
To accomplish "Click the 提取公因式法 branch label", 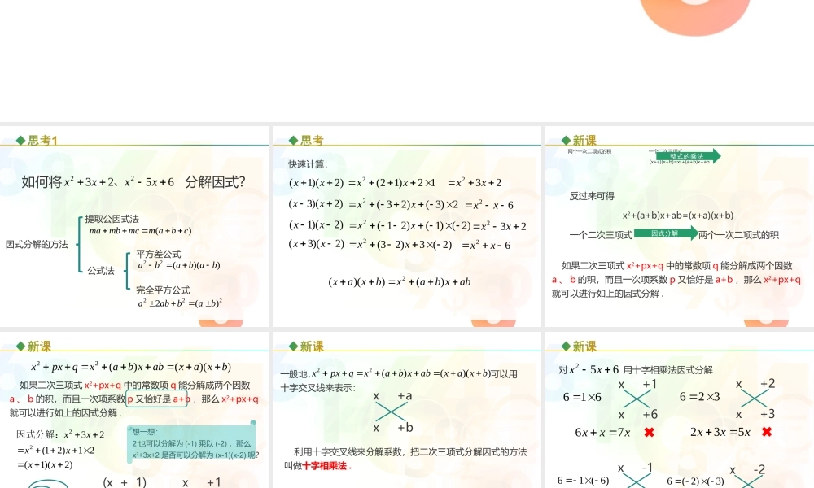I will (112, 219).
